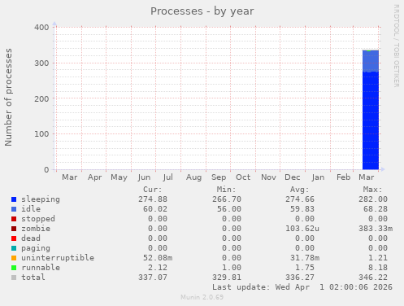Click the 'stopped' legend label
The image size is (404, 306).
pos(38,219)
